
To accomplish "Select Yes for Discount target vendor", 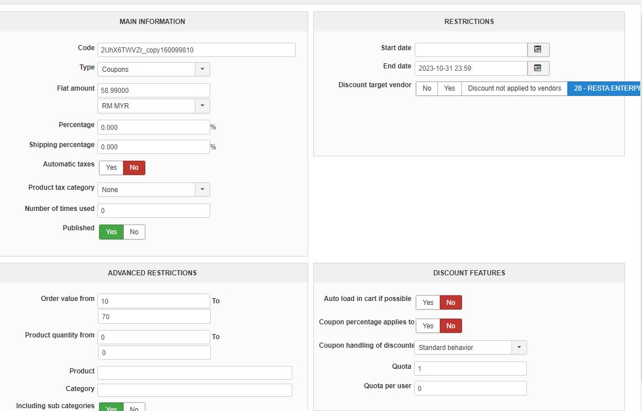I will tap(449, 88).
